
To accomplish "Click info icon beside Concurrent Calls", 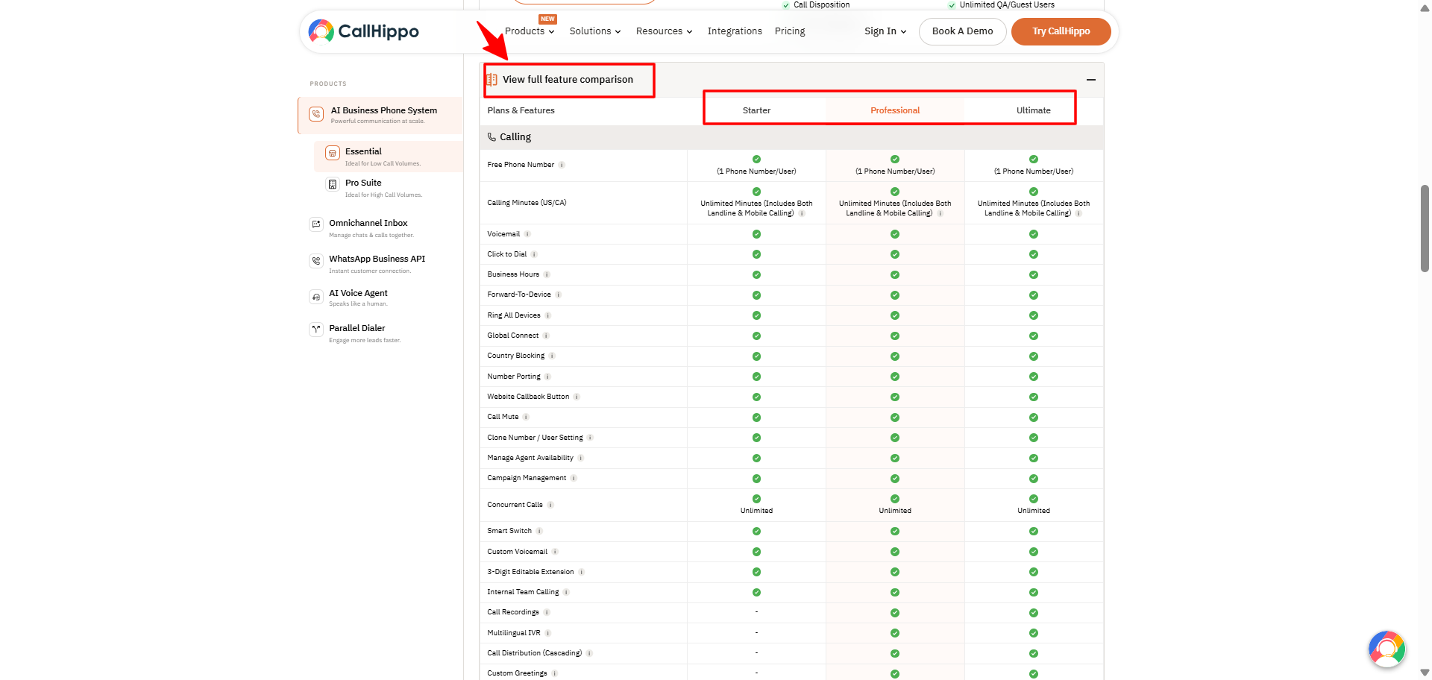I will [x=550, y=505].
